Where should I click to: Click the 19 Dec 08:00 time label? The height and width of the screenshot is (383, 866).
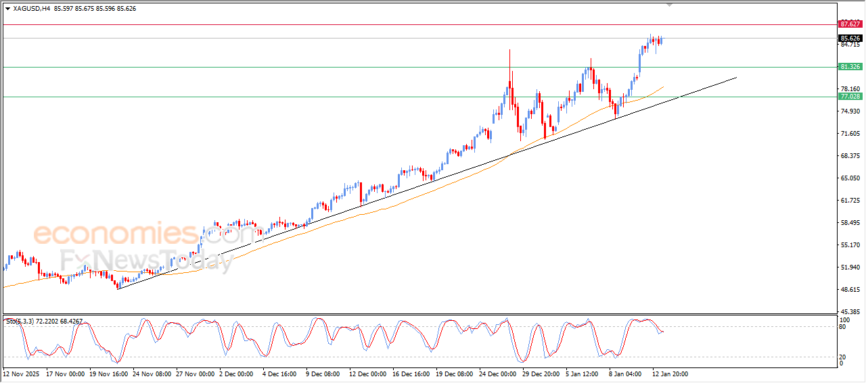[455, 373]
